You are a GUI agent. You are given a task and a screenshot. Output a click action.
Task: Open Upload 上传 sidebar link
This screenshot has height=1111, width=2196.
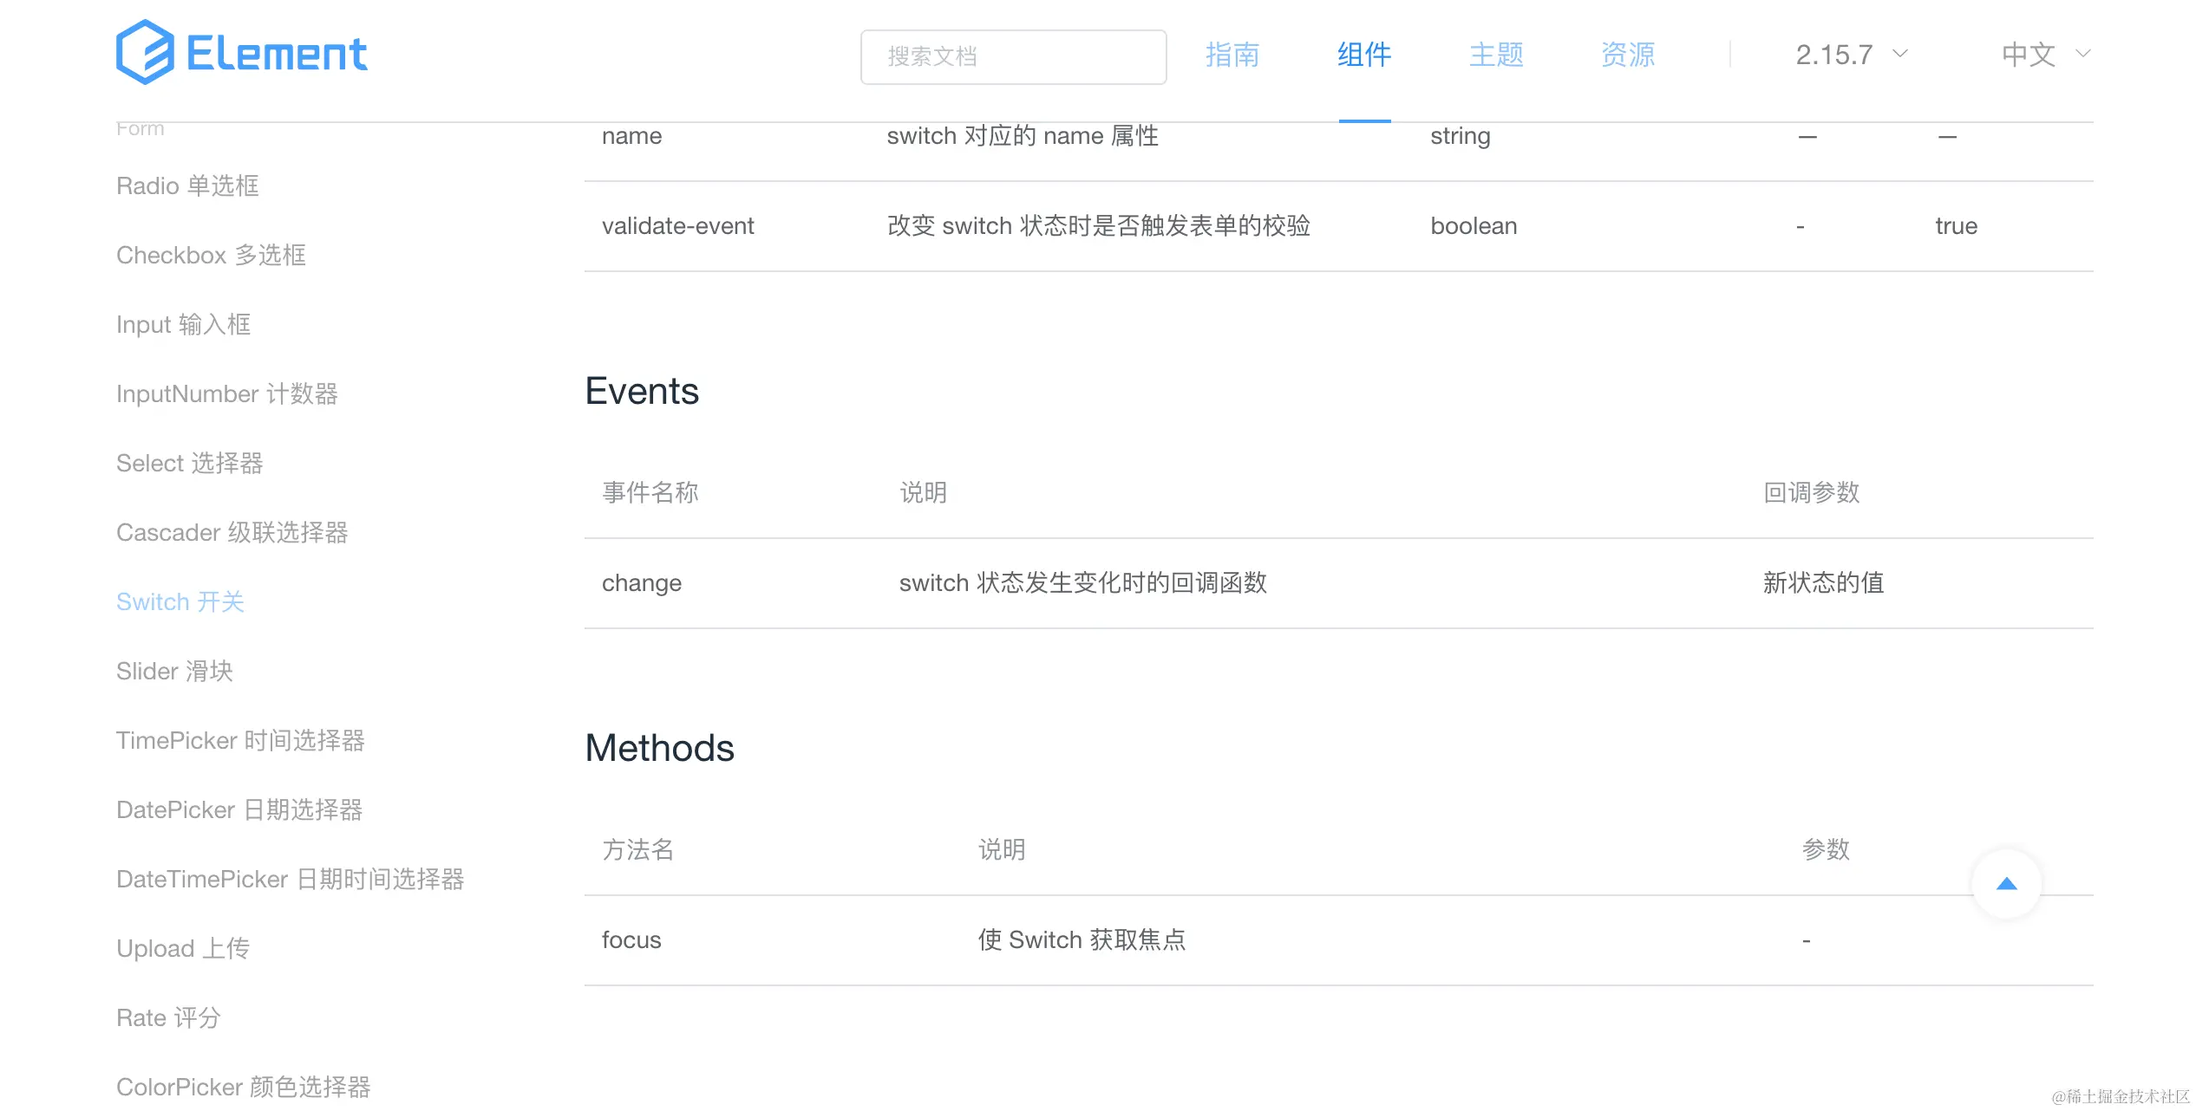pos(182,948)
